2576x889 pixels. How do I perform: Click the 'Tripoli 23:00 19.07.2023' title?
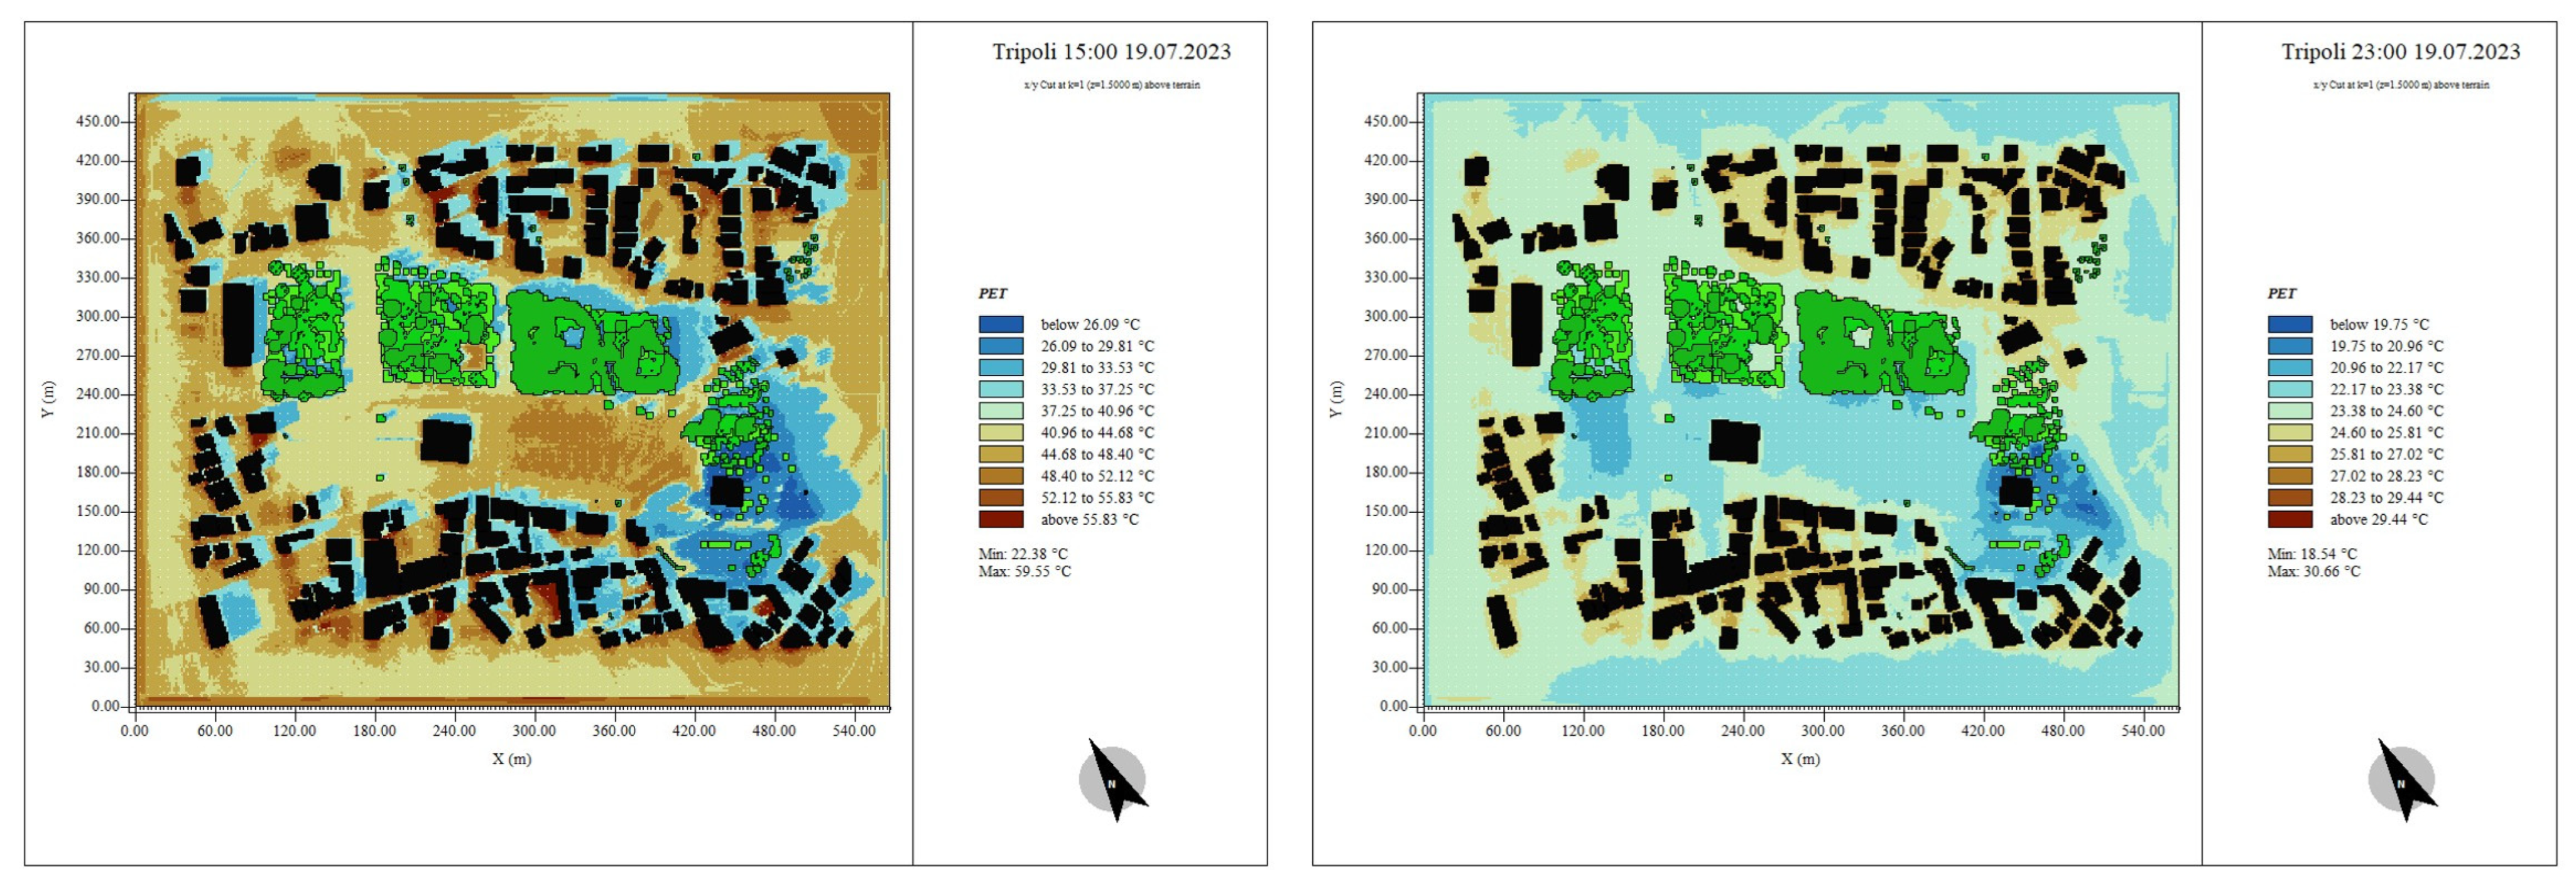2400,52
